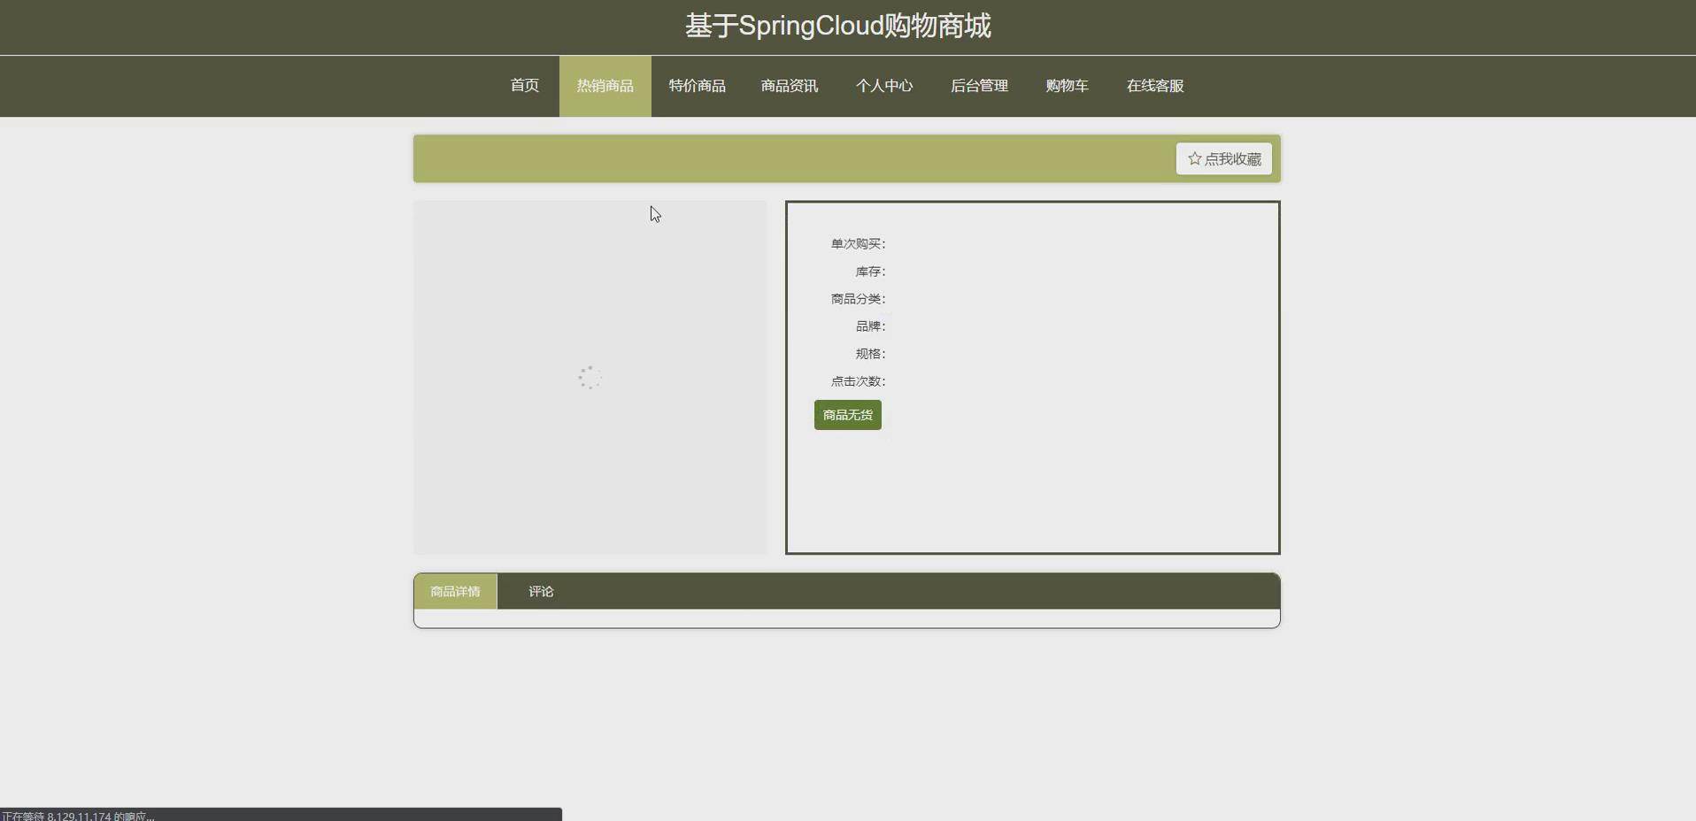Click the 品牌: label
Viewport: 1696px width, 821px height.
[x=870, y=326]
